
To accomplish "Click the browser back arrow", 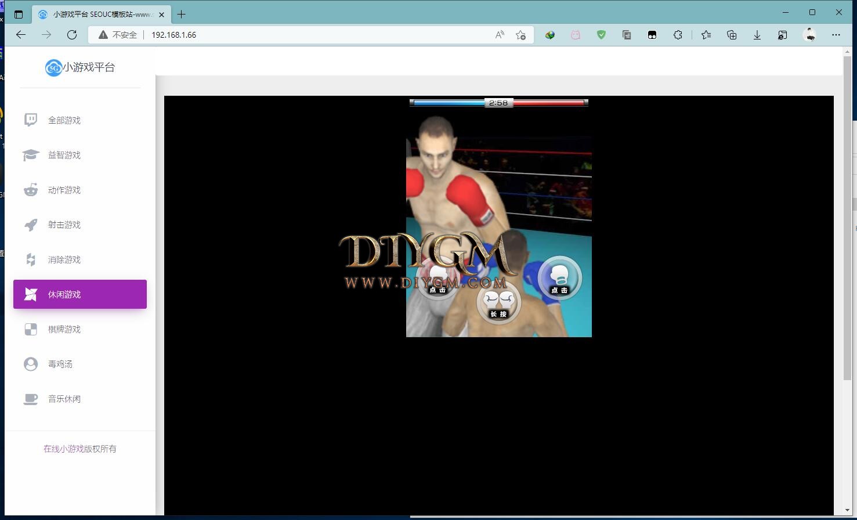I will [21, 35].
